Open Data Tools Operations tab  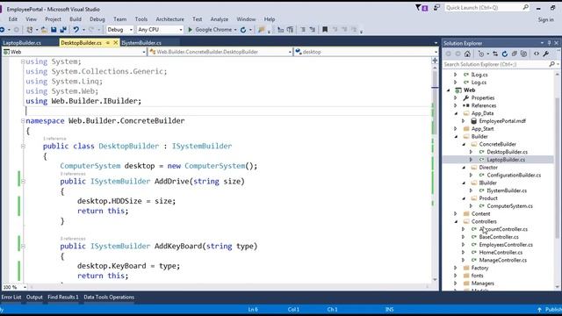(109, 297)
